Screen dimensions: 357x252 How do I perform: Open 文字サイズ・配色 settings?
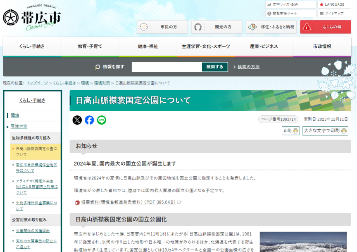tap(290, 5)
